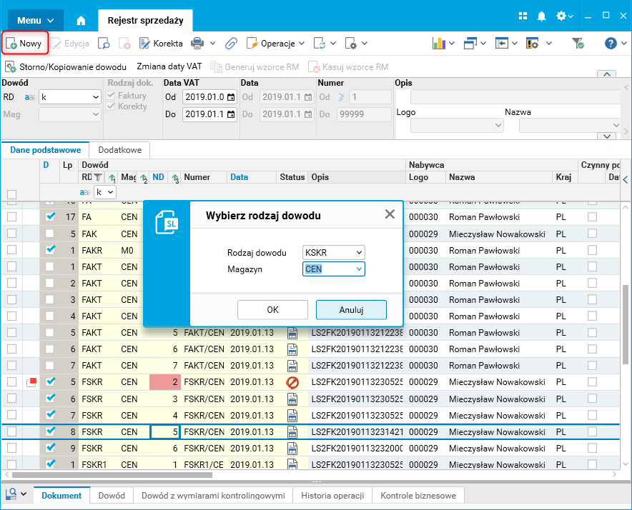
Task: Click the Anuluj button
Action: pyautogui.click(x=351, y=309)
